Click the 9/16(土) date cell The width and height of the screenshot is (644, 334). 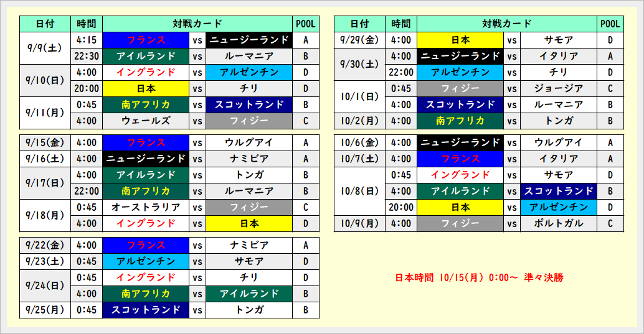(45, 159)
